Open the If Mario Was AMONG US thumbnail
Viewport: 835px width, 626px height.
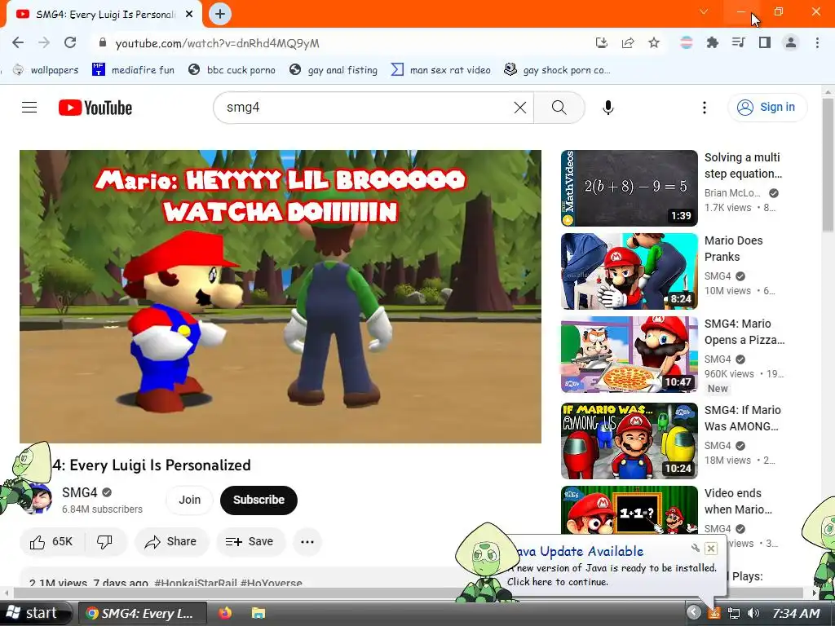click(629, 441)
